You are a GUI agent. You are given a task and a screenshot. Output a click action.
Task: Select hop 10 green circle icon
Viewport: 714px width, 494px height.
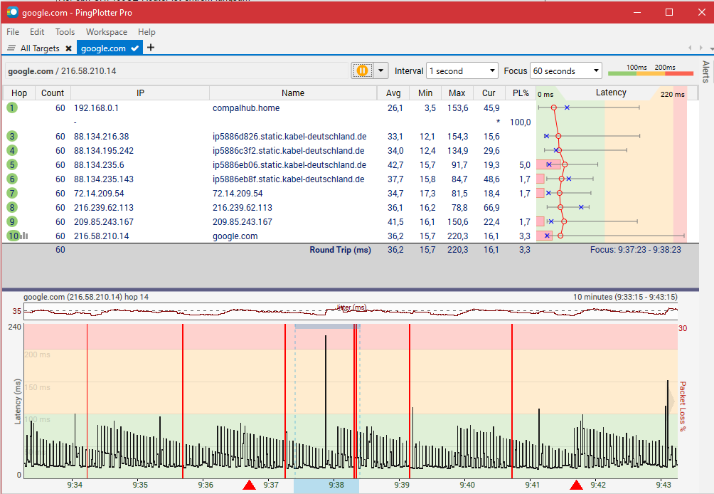click(x=13, y=236)
